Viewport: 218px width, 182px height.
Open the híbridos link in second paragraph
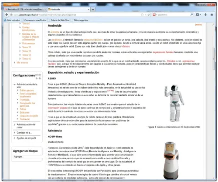tap(126, 46)
